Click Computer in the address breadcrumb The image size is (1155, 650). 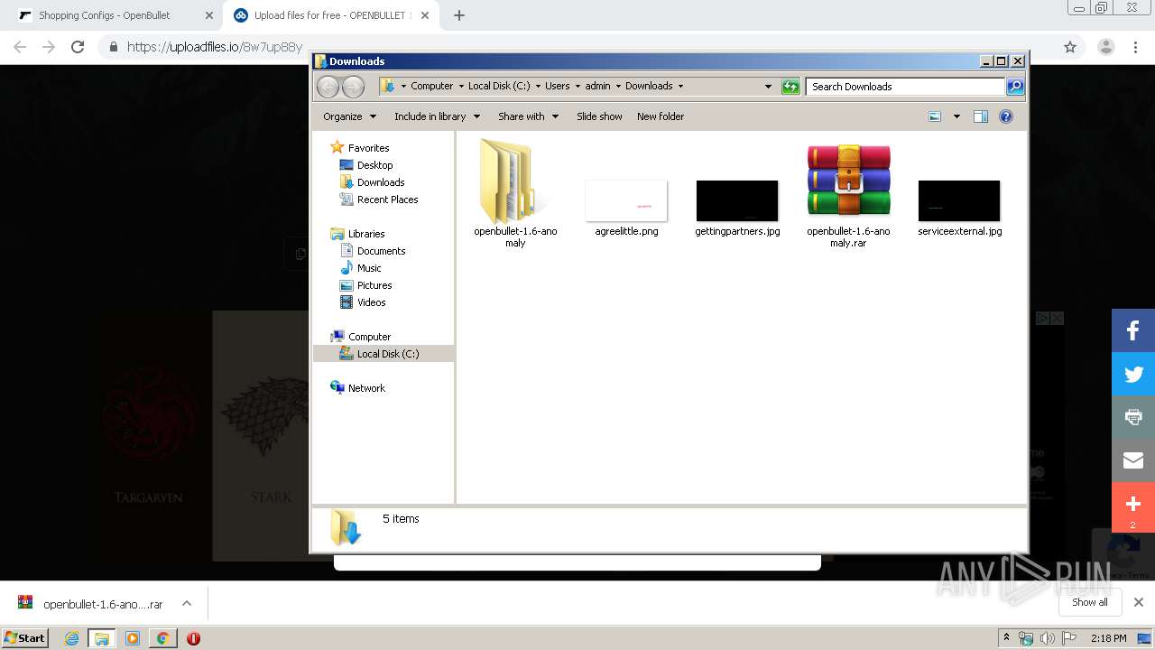point(431,86)
